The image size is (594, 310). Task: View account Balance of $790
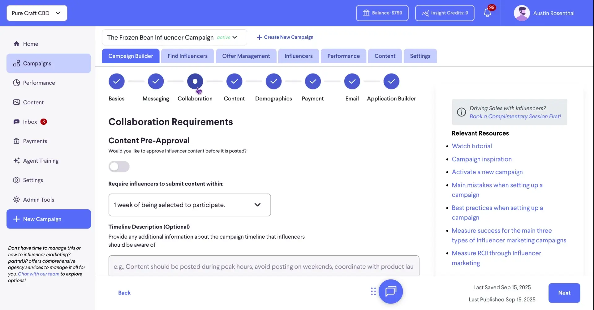click(x=382, y=13)
